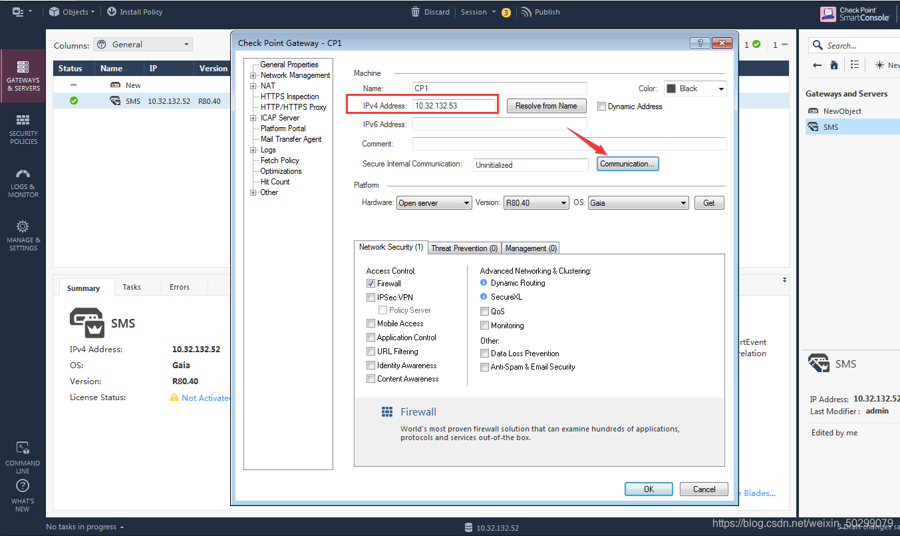Enable the QoS checkbox
900x536 pixels.
point(484,312)
